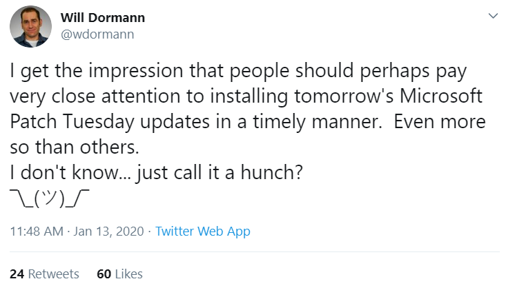
Task: Click the shrug emoticon under the tweet
Action: tap(50, 198)
